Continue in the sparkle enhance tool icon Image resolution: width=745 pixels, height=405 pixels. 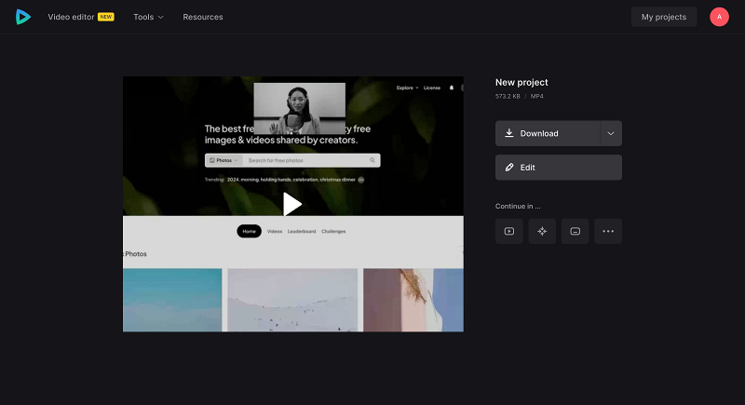click(542, 231)
